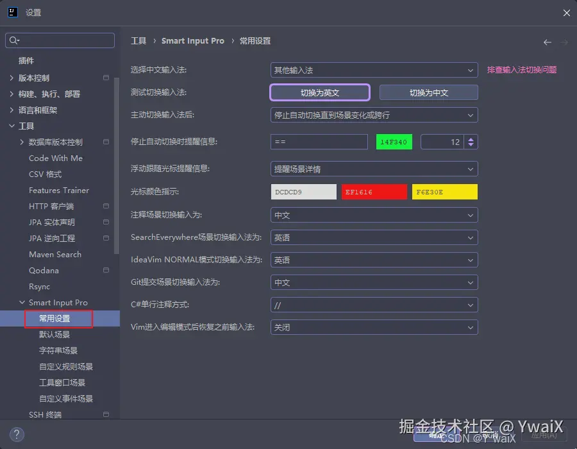Click the icon next to SSH 终端

pos(106,414)
